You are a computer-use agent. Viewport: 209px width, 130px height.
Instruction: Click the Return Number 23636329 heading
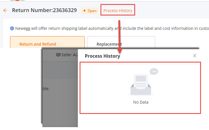point(44,10)
